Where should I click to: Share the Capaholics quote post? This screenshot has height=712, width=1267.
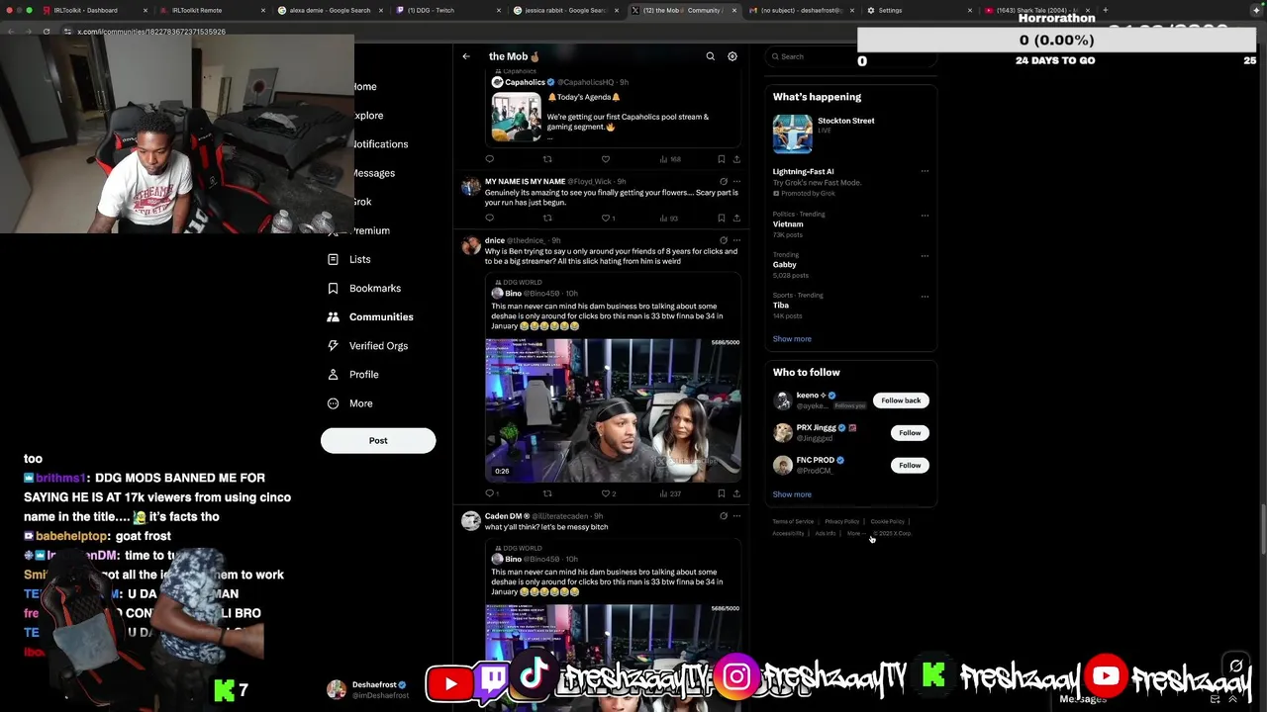click(735, 159)
